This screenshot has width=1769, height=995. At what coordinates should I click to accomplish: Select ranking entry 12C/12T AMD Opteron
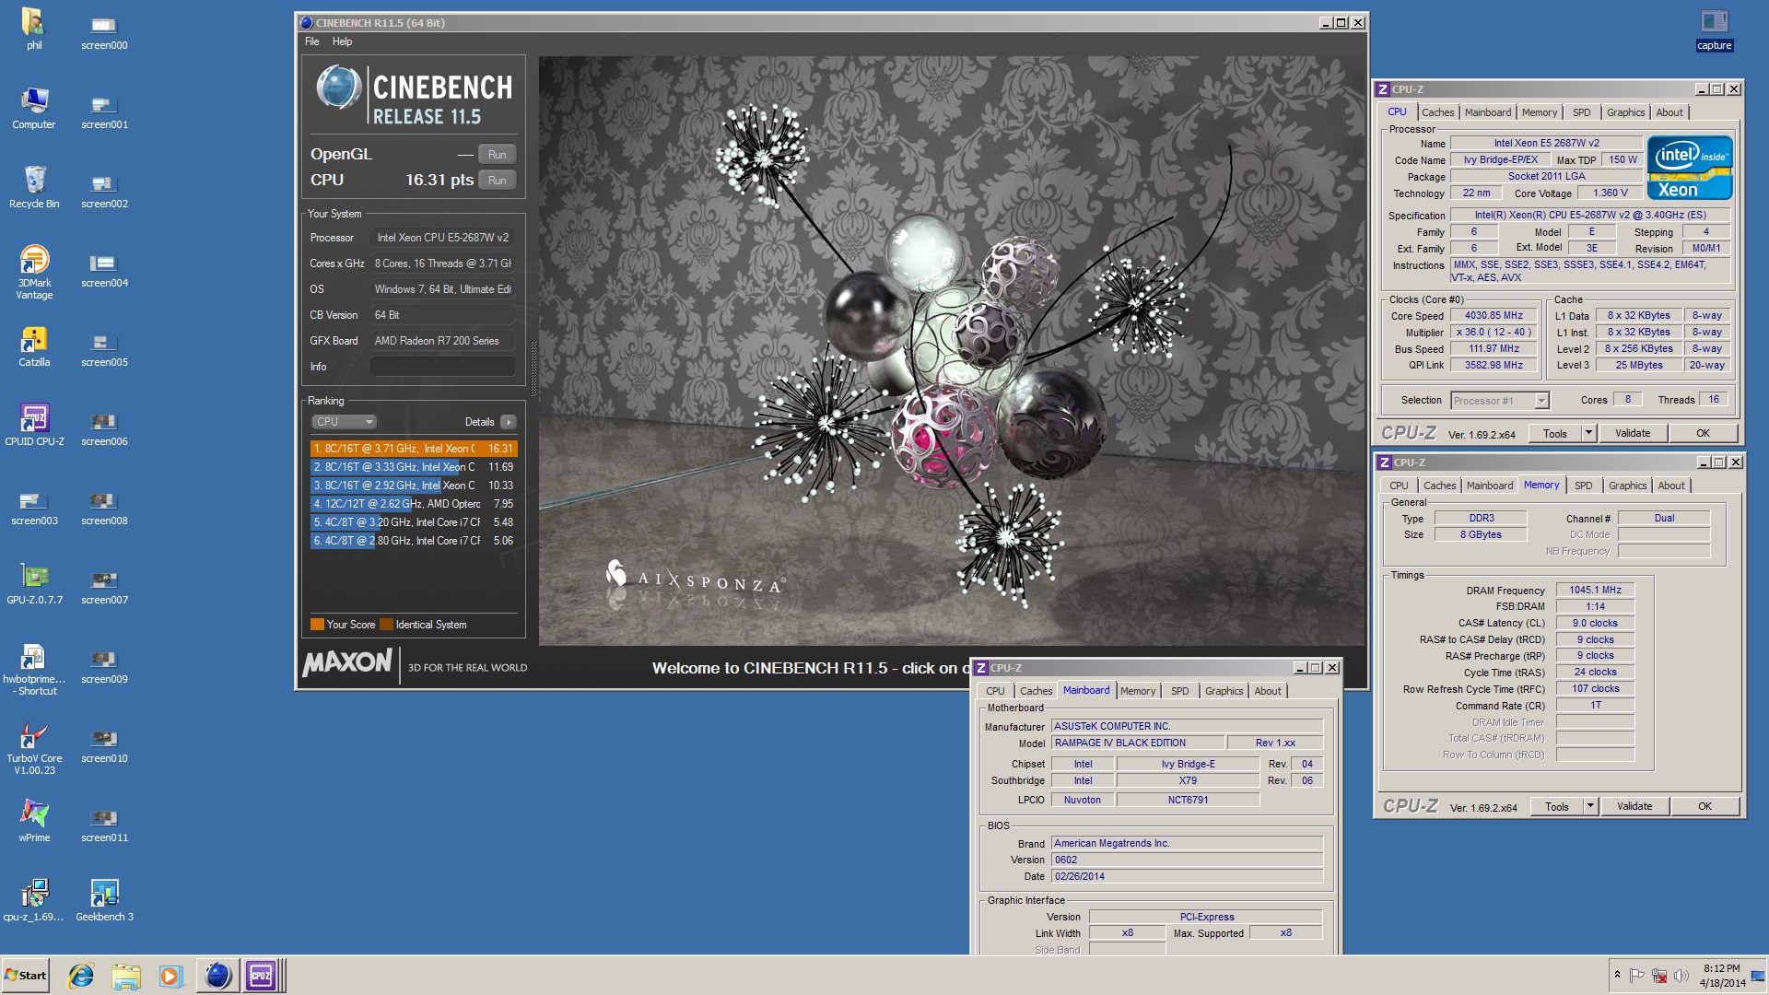[414, 504]
